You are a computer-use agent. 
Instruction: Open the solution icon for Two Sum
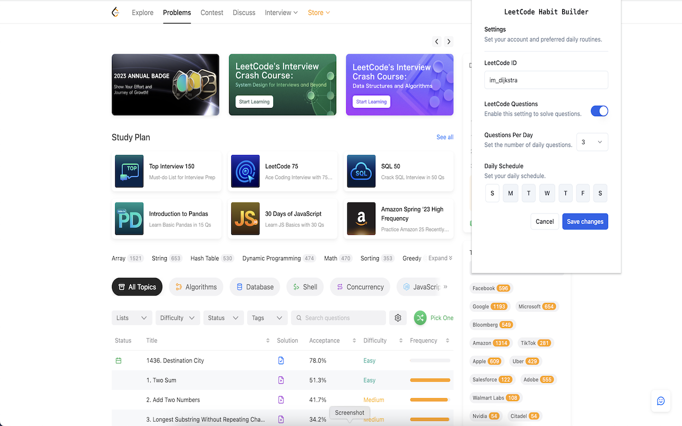[x=281, y=380]
